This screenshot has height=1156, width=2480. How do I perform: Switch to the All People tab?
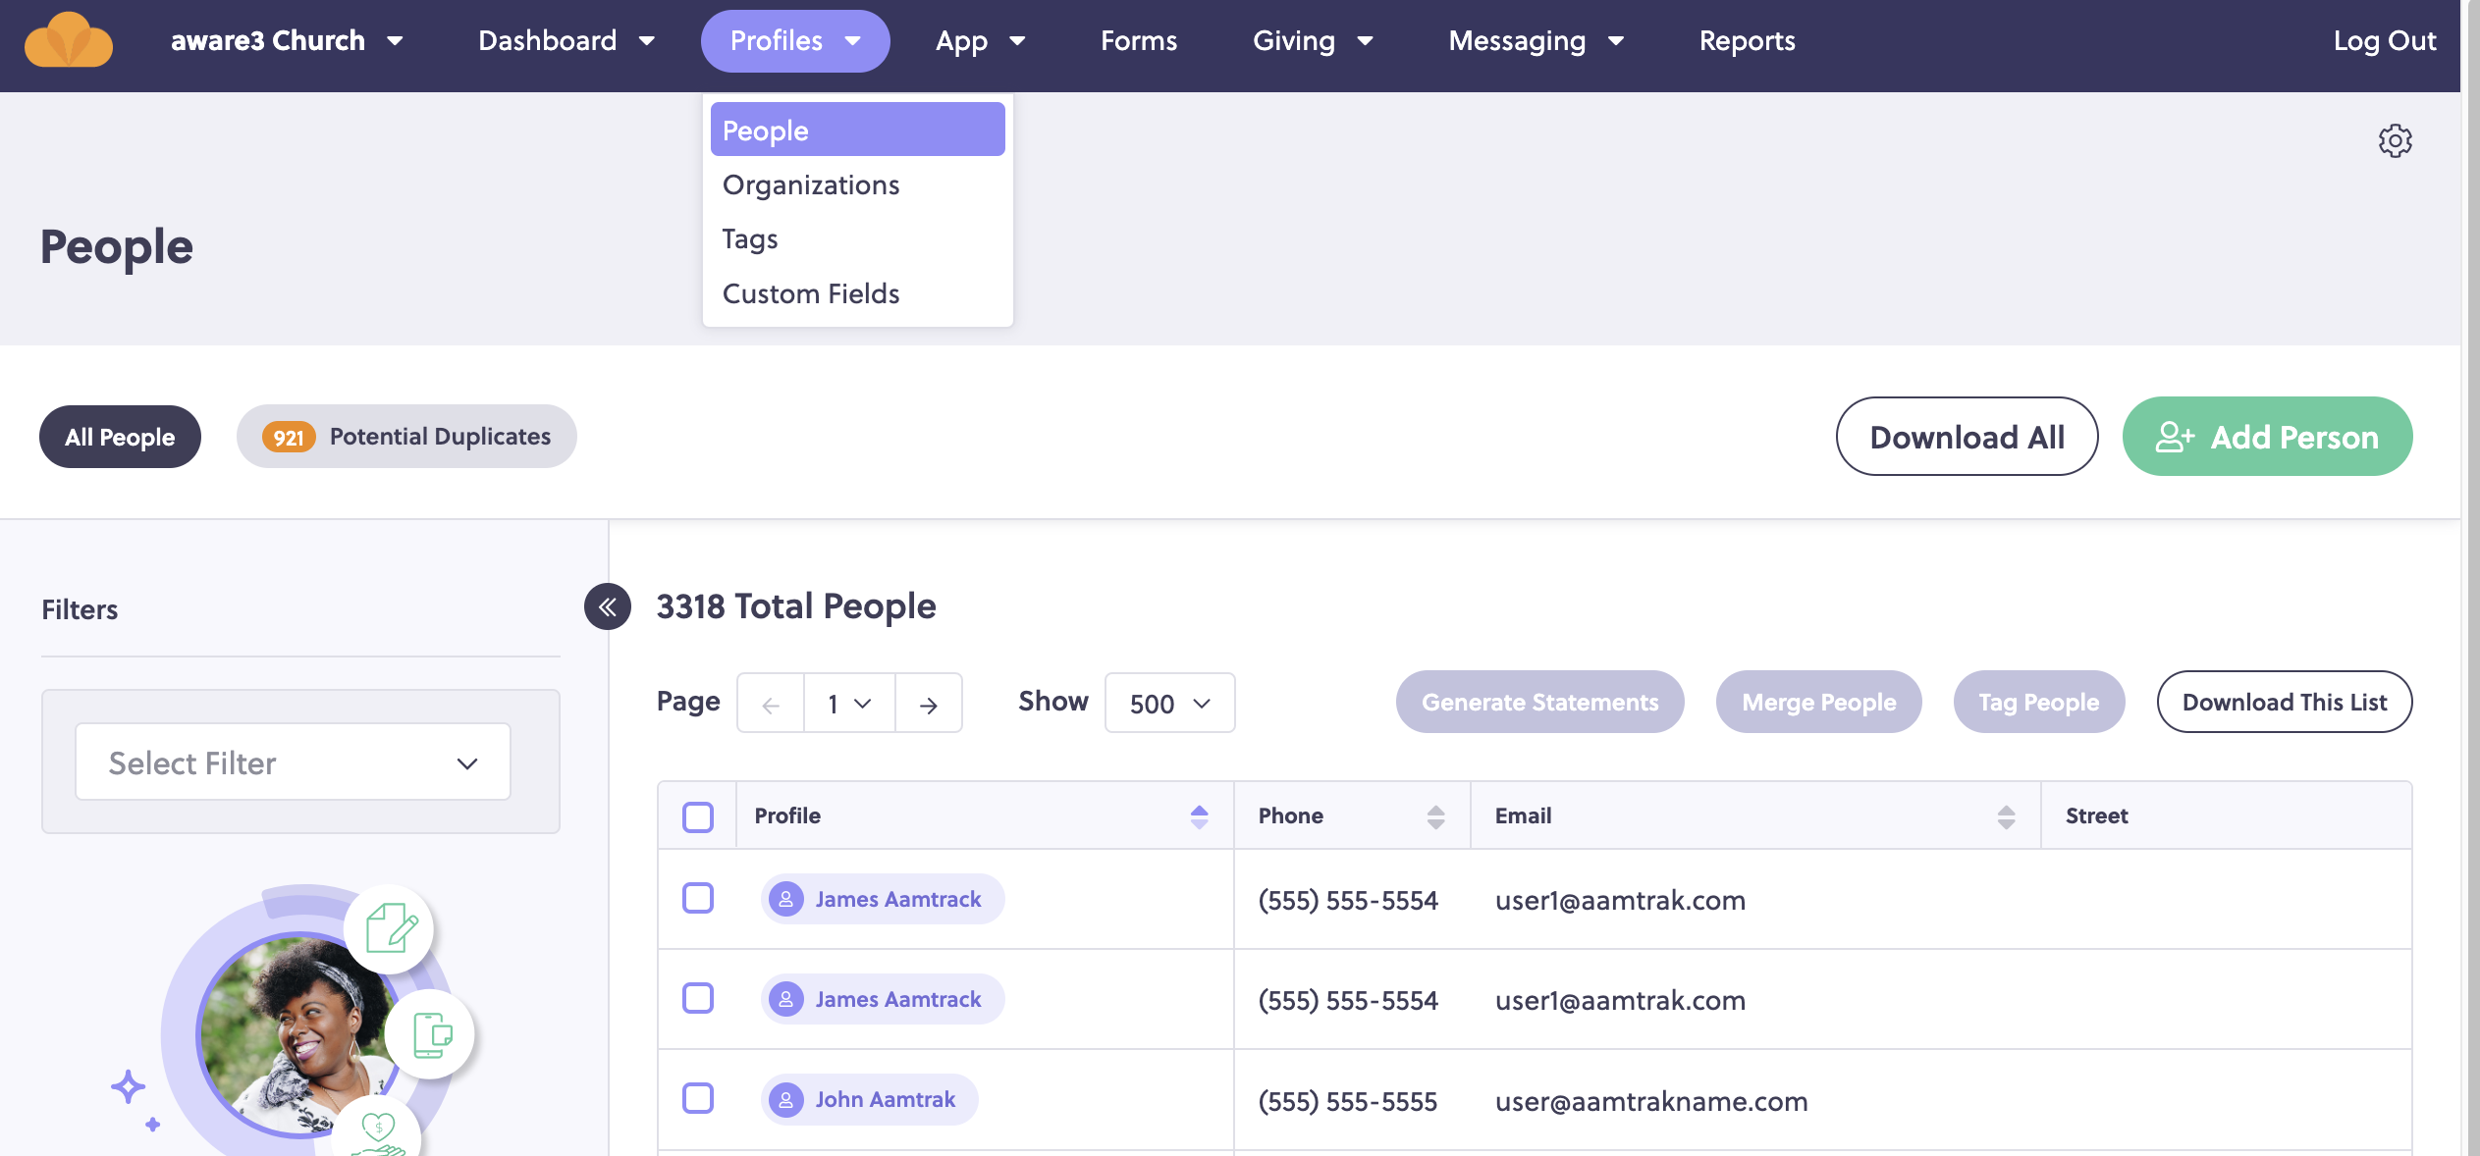(120, 437)
